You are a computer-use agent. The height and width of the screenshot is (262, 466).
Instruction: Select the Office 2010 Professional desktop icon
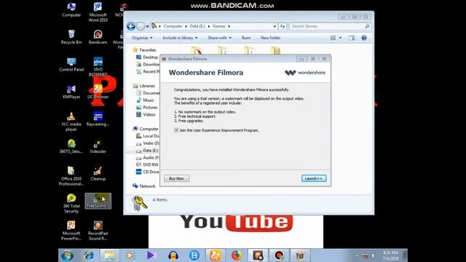71,176
